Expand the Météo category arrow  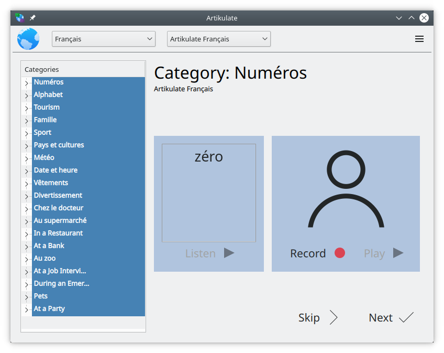tap(26, 158)
